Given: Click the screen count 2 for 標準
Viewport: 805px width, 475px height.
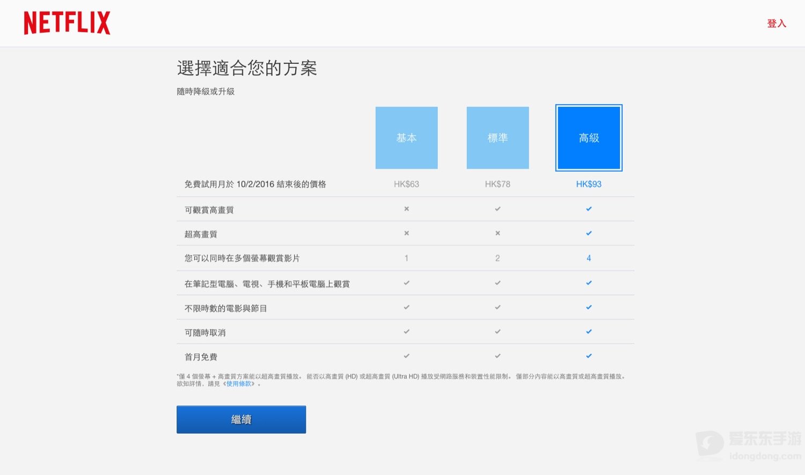Looking at the screenshot, I should [497, 258].
